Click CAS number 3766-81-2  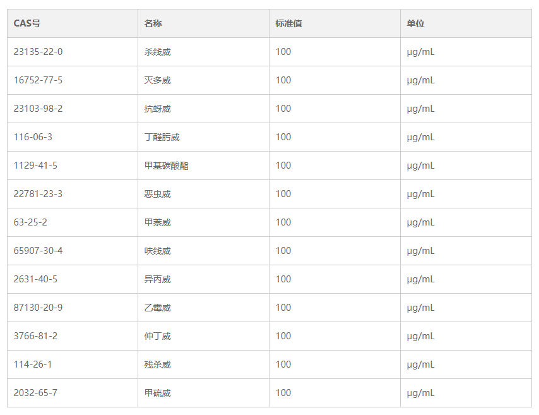[35, 336]
